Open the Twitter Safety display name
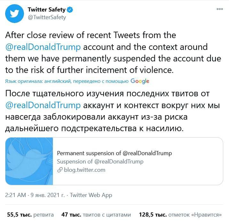229x222 pixels. (46, 10)
